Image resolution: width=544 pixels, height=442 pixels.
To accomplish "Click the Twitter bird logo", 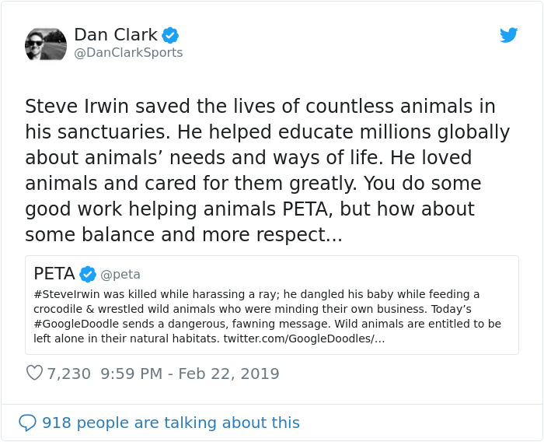I will pos(508,35).
